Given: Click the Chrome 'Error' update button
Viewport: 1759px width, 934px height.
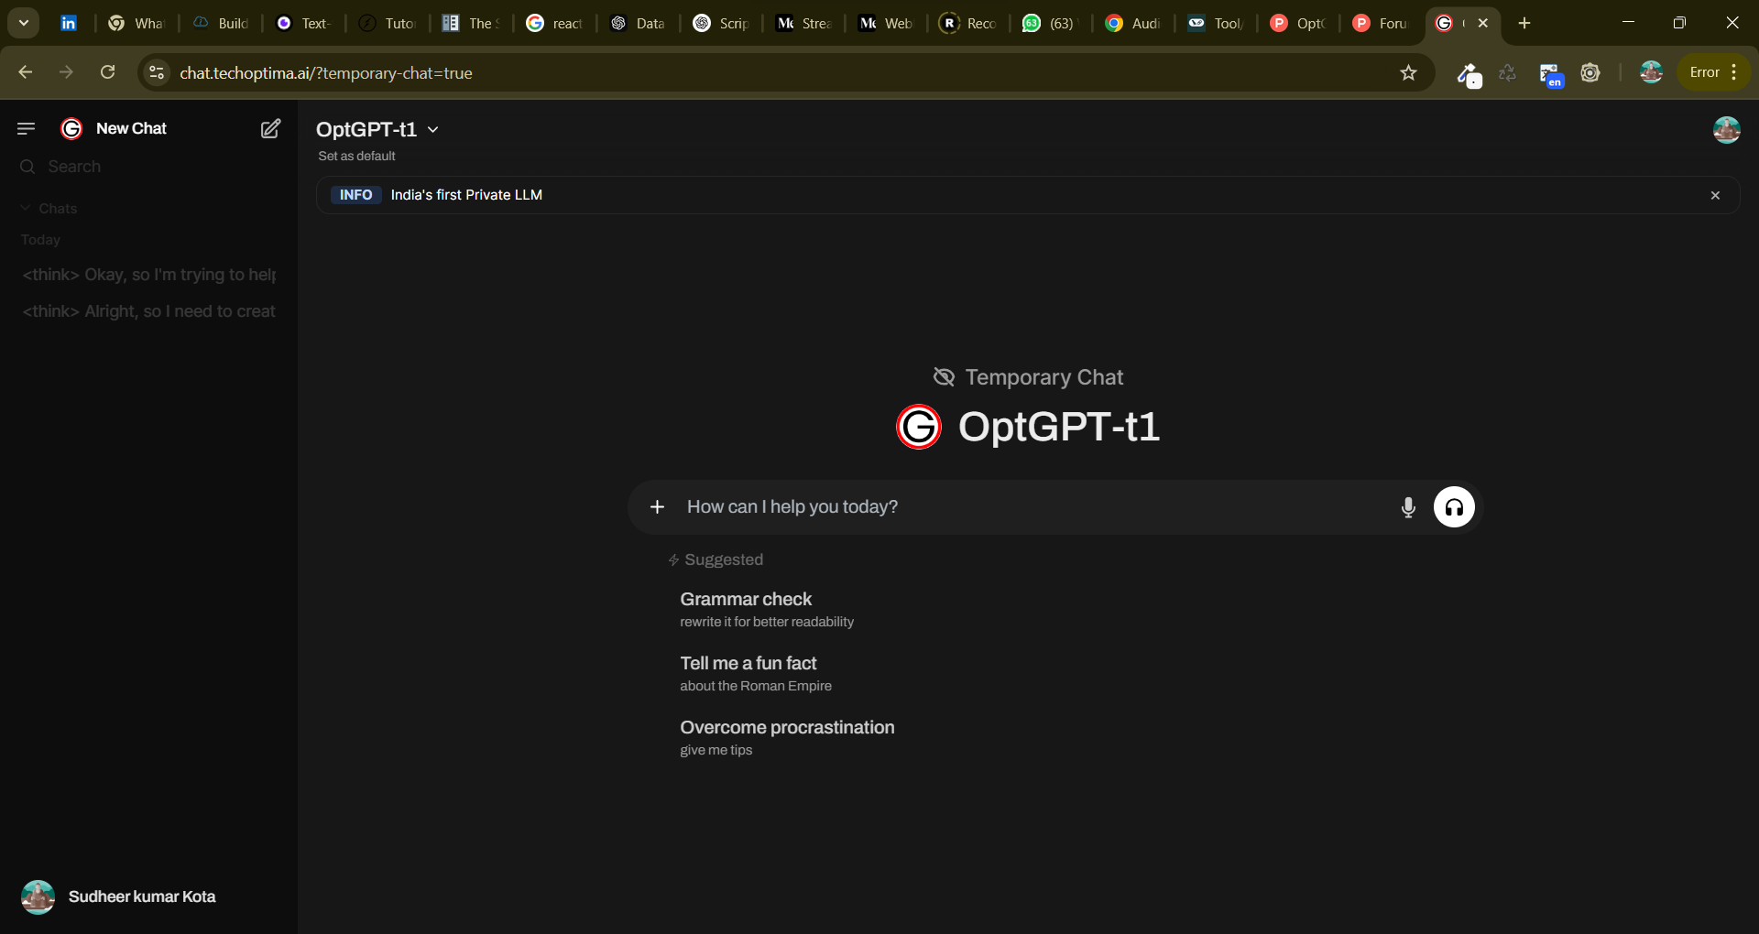Looking at the screenshot, I should 1713,72.
